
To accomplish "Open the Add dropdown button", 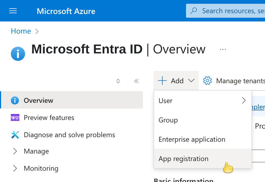I will (176, 81).
